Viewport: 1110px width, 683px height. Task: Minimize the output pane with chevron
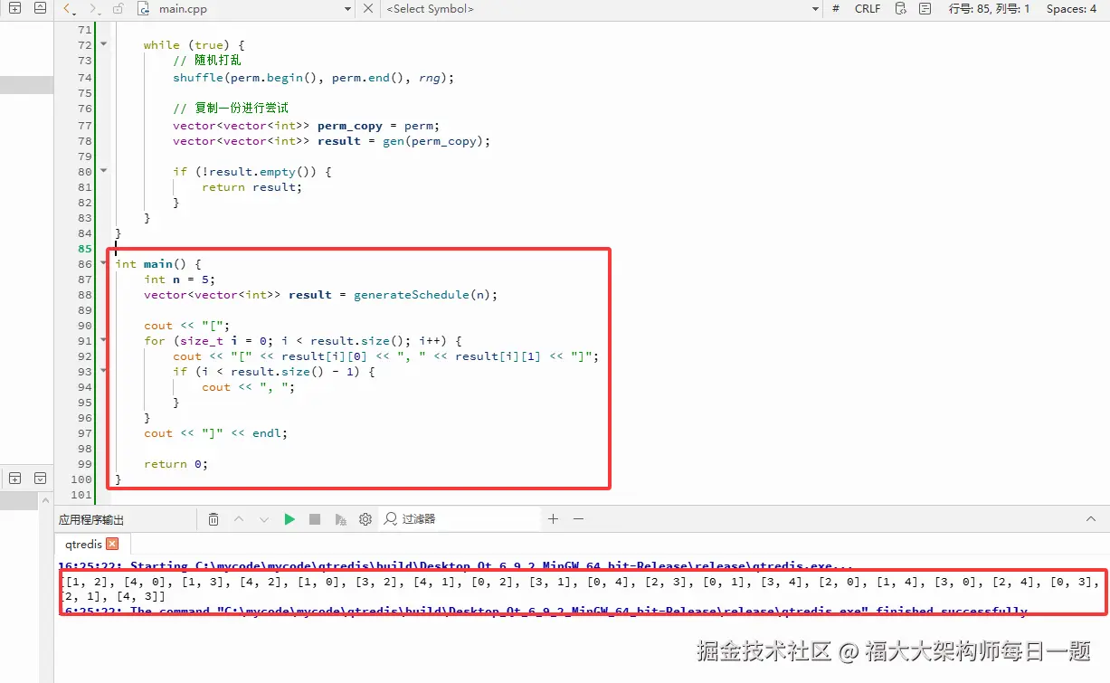coord(1091,519)
